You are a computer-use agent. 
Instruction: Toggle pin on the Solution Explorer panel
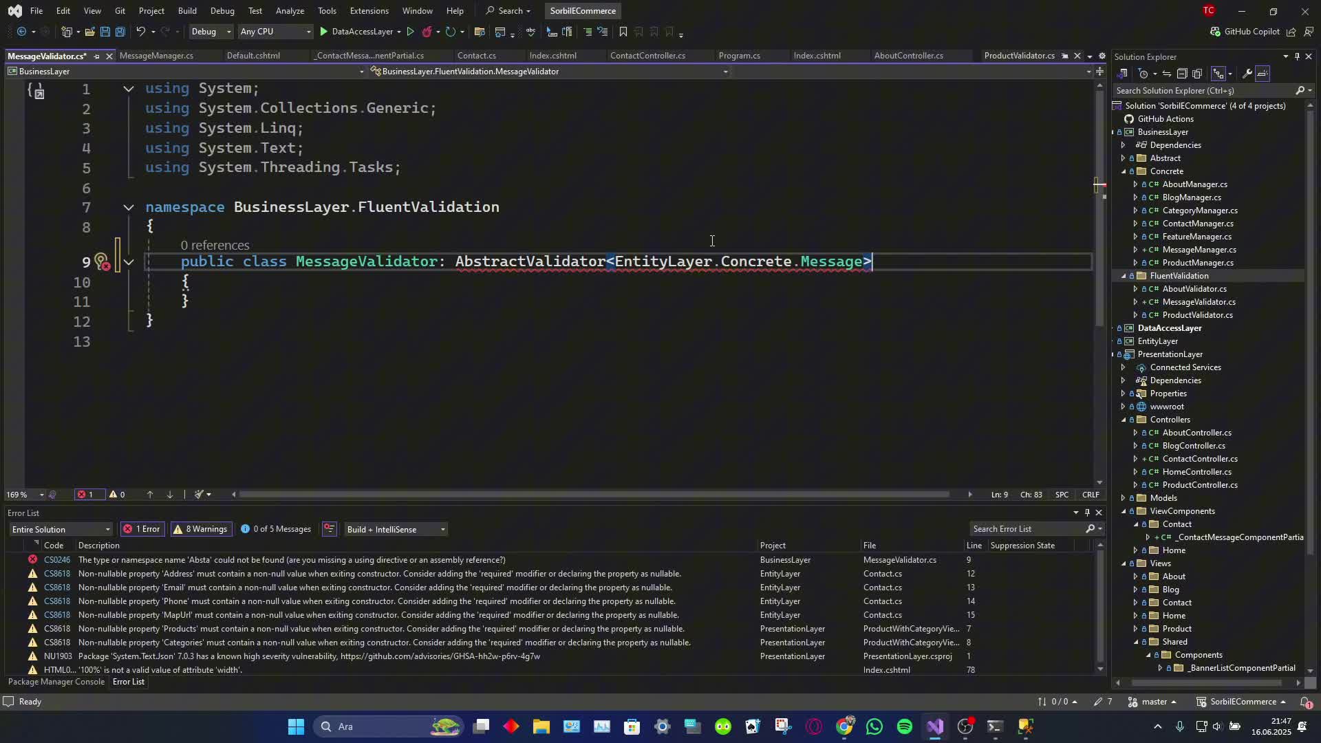[1297, 57]
